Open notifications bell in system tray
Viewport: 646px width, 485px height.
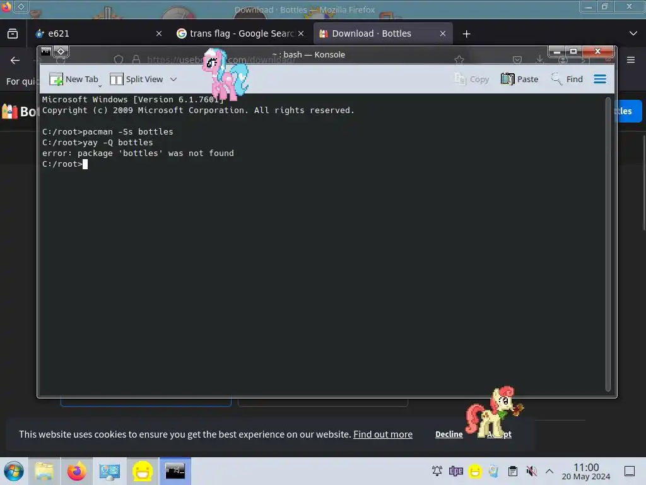437,471
